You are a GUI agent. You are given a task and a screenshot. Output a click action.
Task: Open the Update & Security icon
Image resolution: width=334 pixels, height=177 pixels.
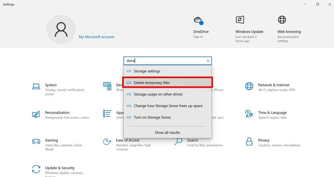coord(36,169)
